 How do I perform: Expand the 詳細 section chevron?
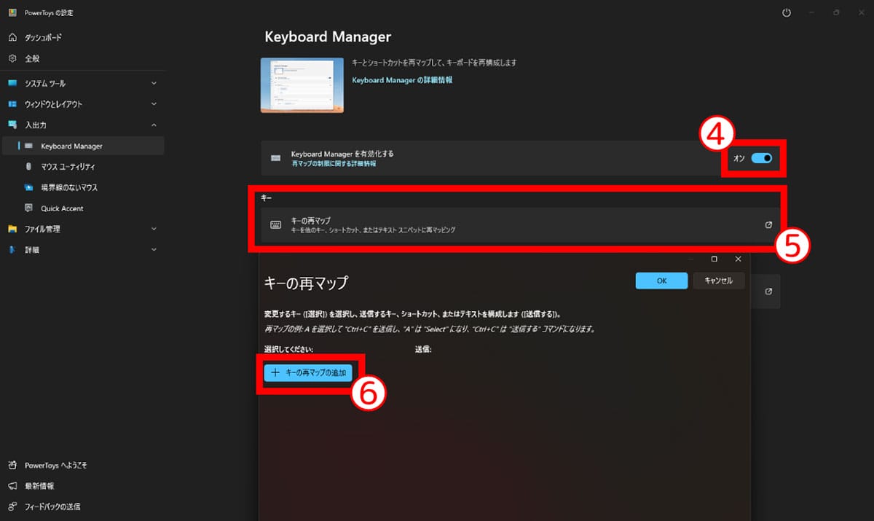154,250
